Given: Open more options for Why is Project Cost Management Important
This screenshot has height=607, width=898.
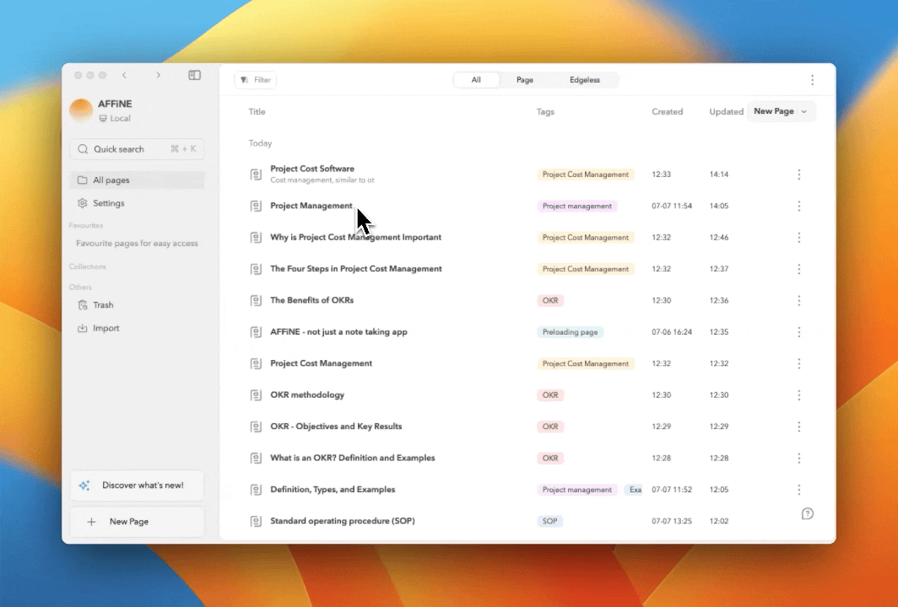Looking at the screenshot, I should click(x=799, y=238).
